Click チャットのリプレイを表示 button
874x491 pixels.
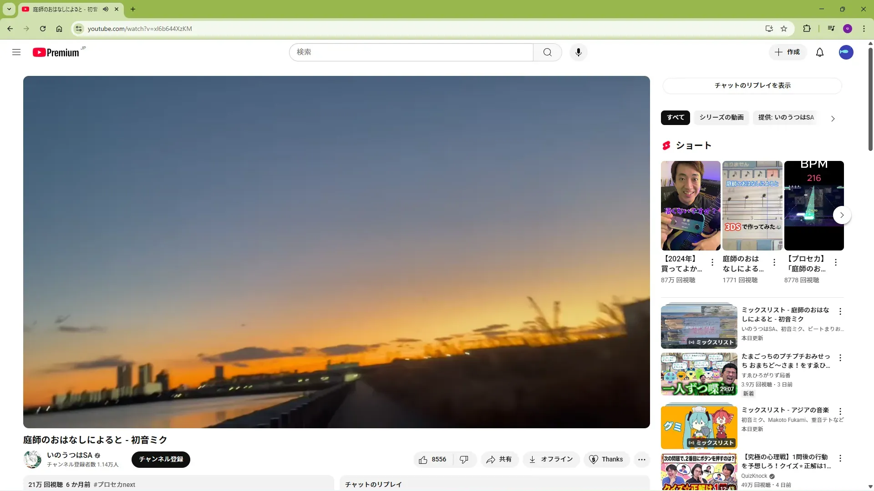(752, 85)
